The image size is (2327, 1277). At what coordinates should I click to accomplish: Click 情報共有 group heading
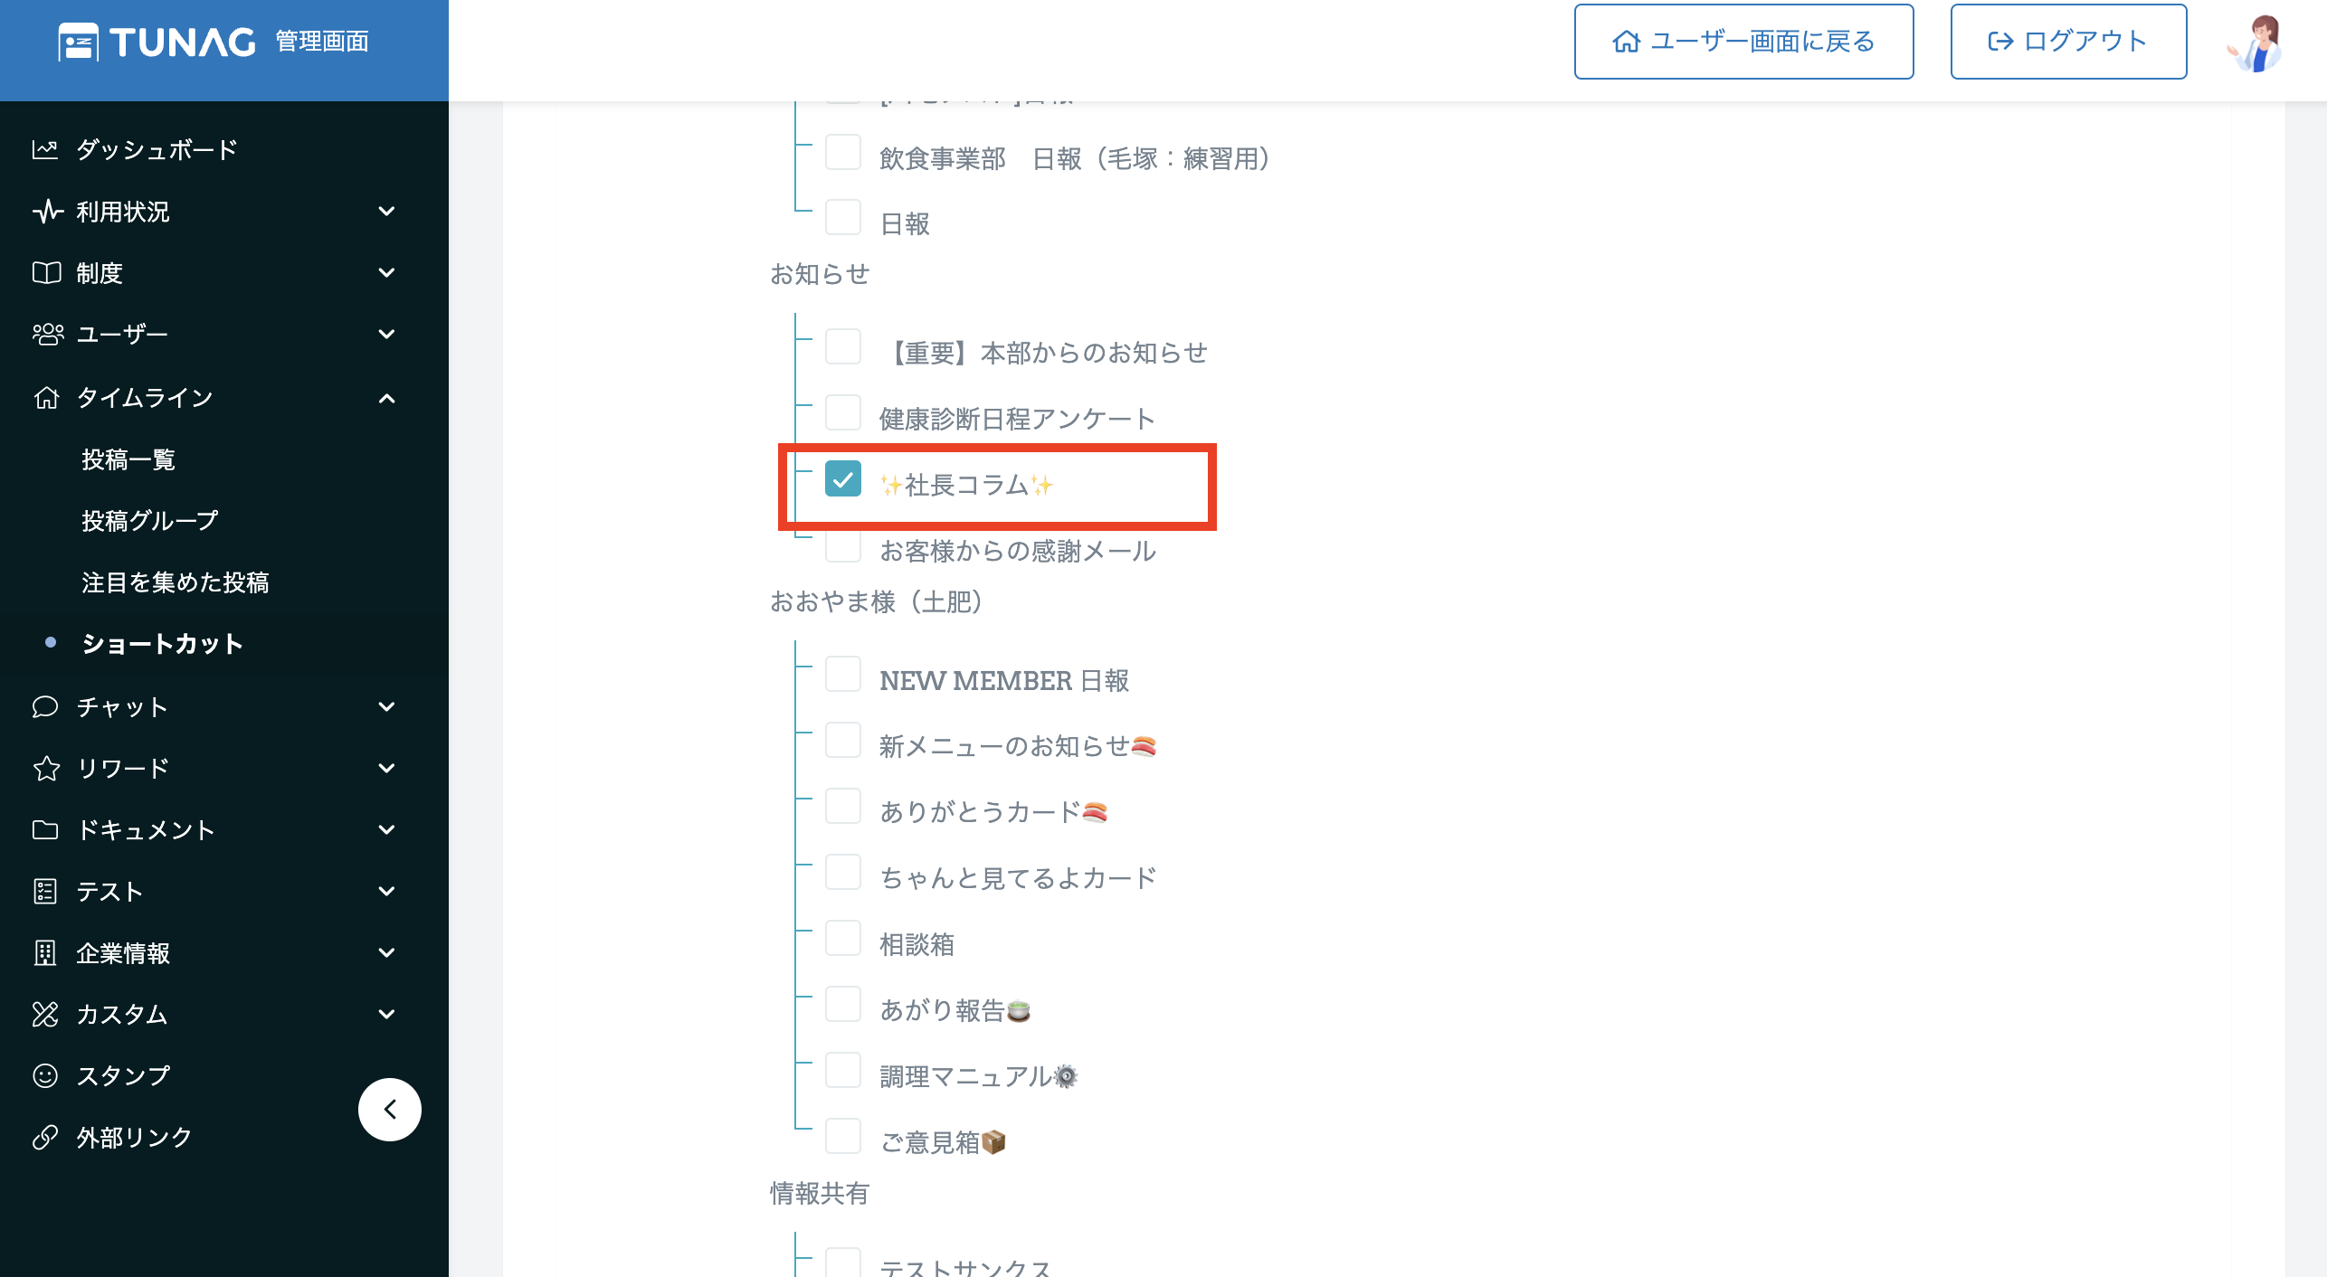(x=820, y=1194)
